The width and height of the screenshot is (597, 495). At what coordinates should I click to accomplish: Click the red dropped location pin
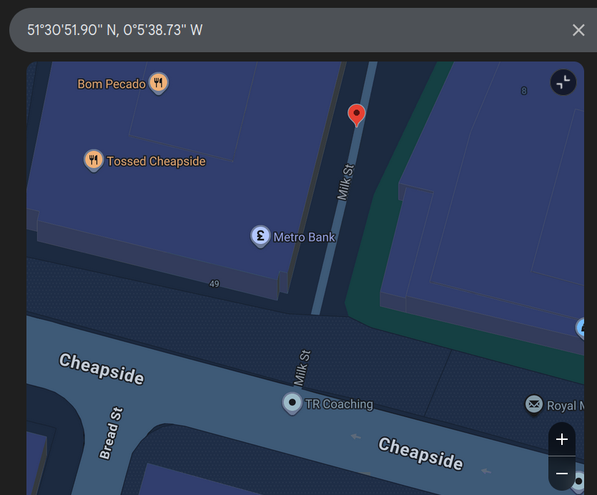pos(356,114)
